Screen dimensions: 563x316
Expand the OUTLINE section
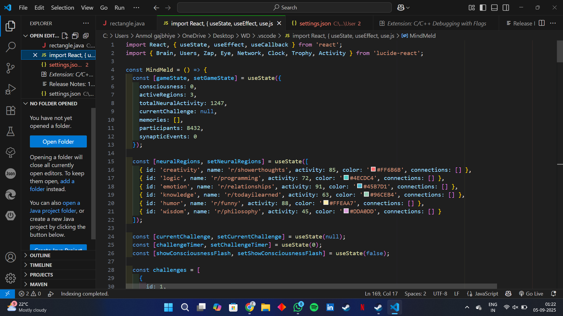(40, 255)
